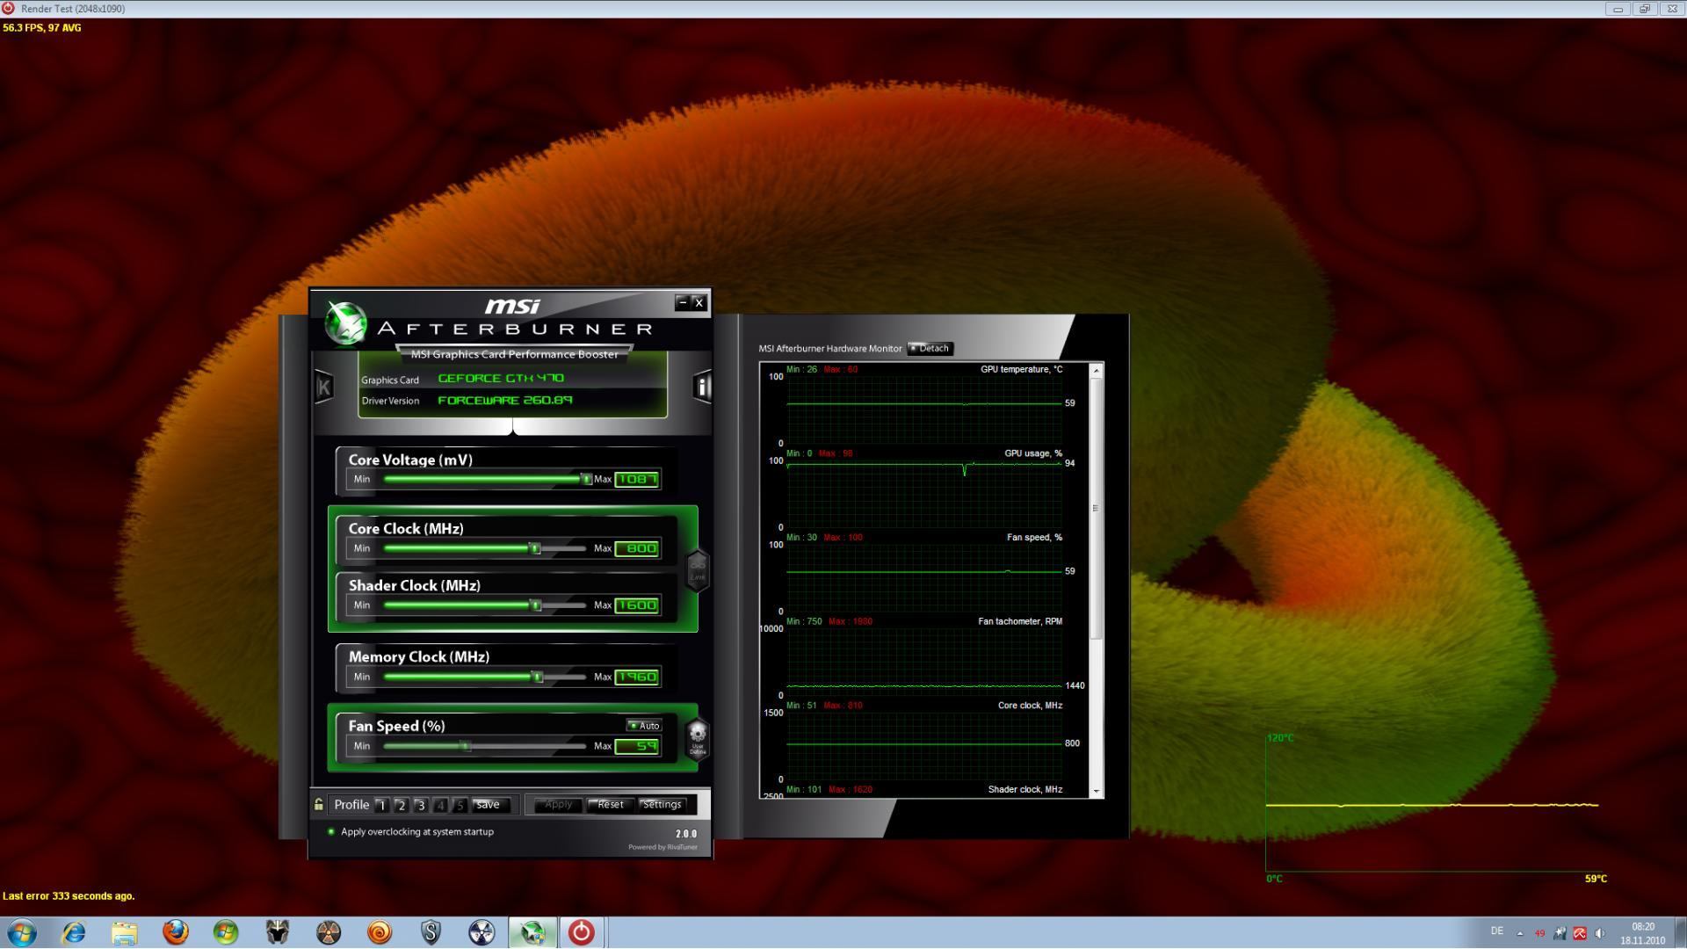
Task: Click the MSI Afterburner dragon logo
Action: click(x=345, y=323)
